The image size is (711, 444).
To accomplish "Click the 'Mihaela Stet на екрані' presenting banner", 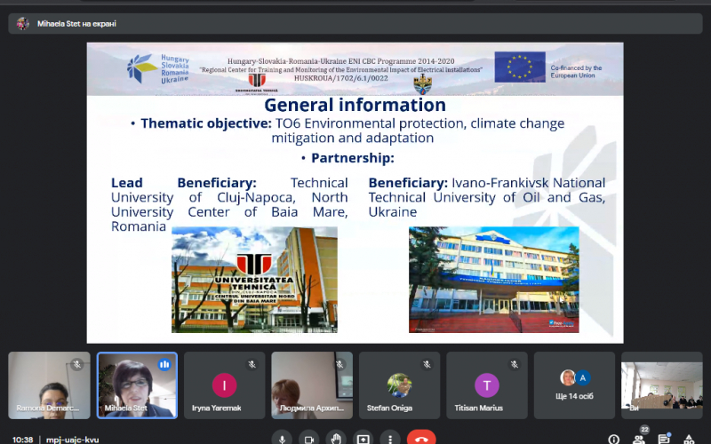I will (x=355, y=24).
